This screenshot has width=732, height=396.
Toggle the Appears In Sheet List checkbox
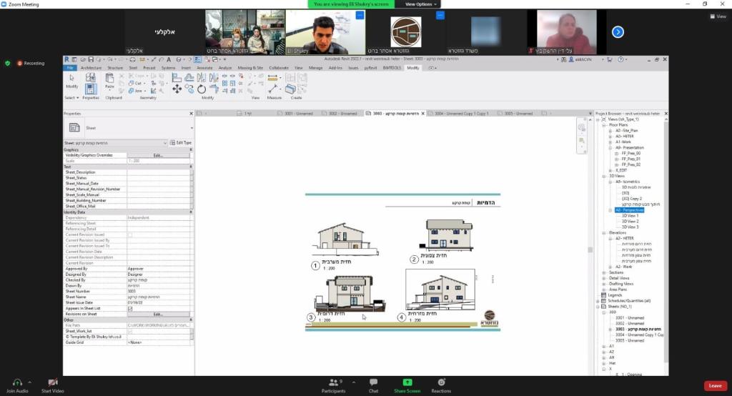coord(130,308)
